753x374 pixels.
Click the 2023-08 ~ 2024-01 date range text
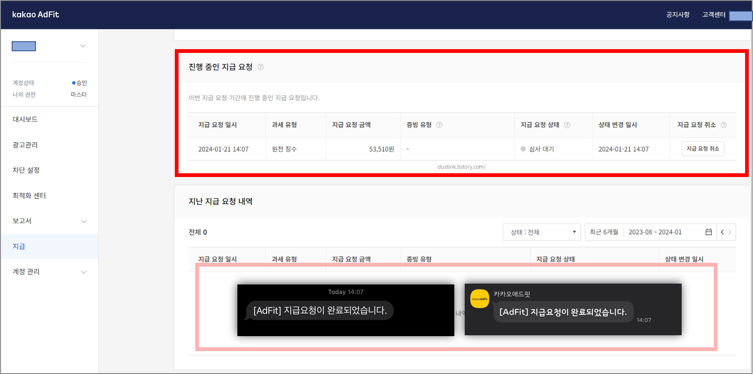tap(655, 232)
